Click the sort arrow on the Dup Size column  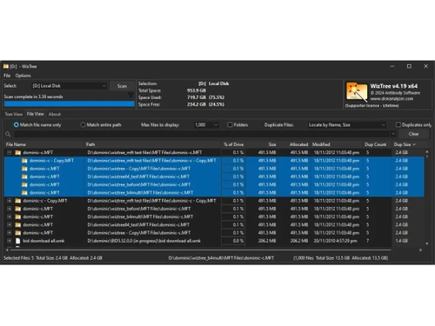pos(414,144)
